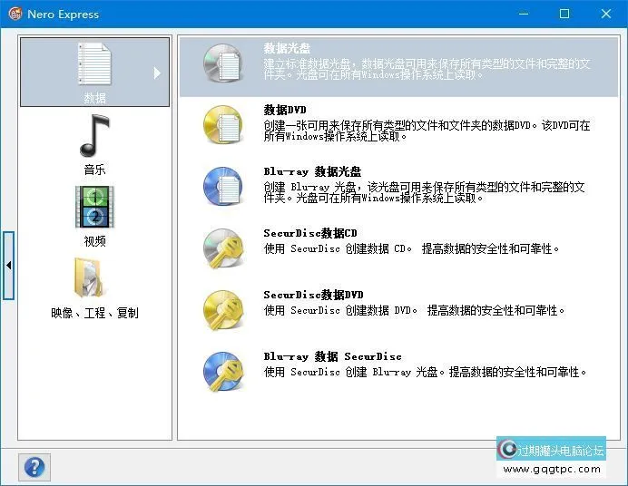This screenshot has height=486, width=628.
Task: Click the 数据DVD description beginning 创建一张可用来保存
Action: click(x=427, y=131)
